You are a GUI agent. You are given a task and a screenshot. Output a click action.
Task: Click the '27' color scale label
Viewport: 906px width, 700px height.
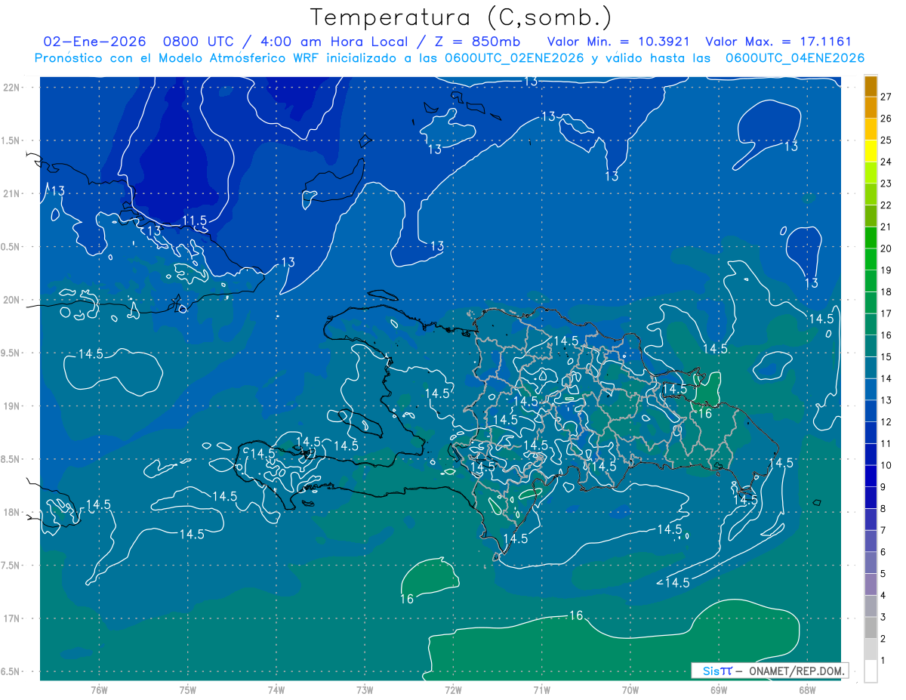click(x=886, y=97)
